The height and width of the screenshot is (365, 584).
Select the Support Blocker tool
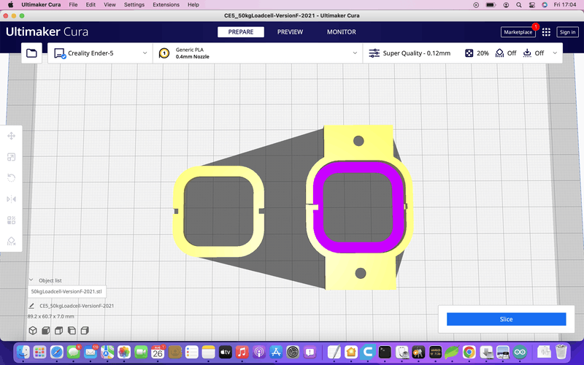tap(12, 241)
